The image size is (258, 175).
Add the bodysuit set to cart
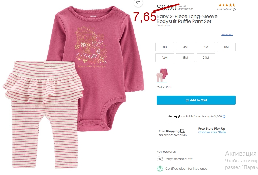click(196, 100)
